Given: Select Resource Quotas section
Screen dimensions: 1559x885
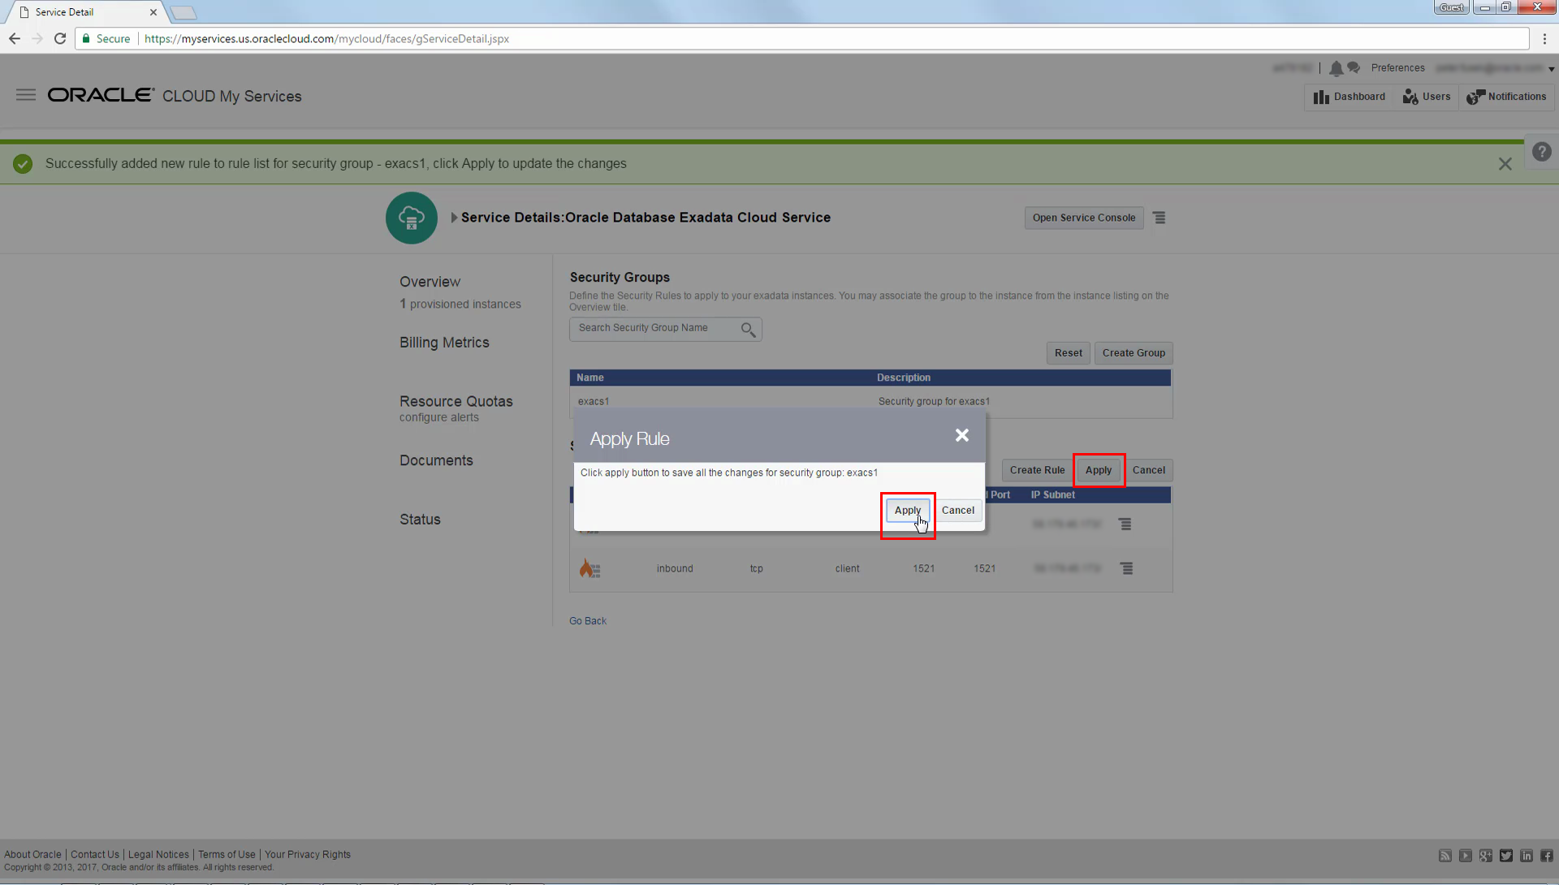Looking at the screenshot, I should tap(456, 402).
